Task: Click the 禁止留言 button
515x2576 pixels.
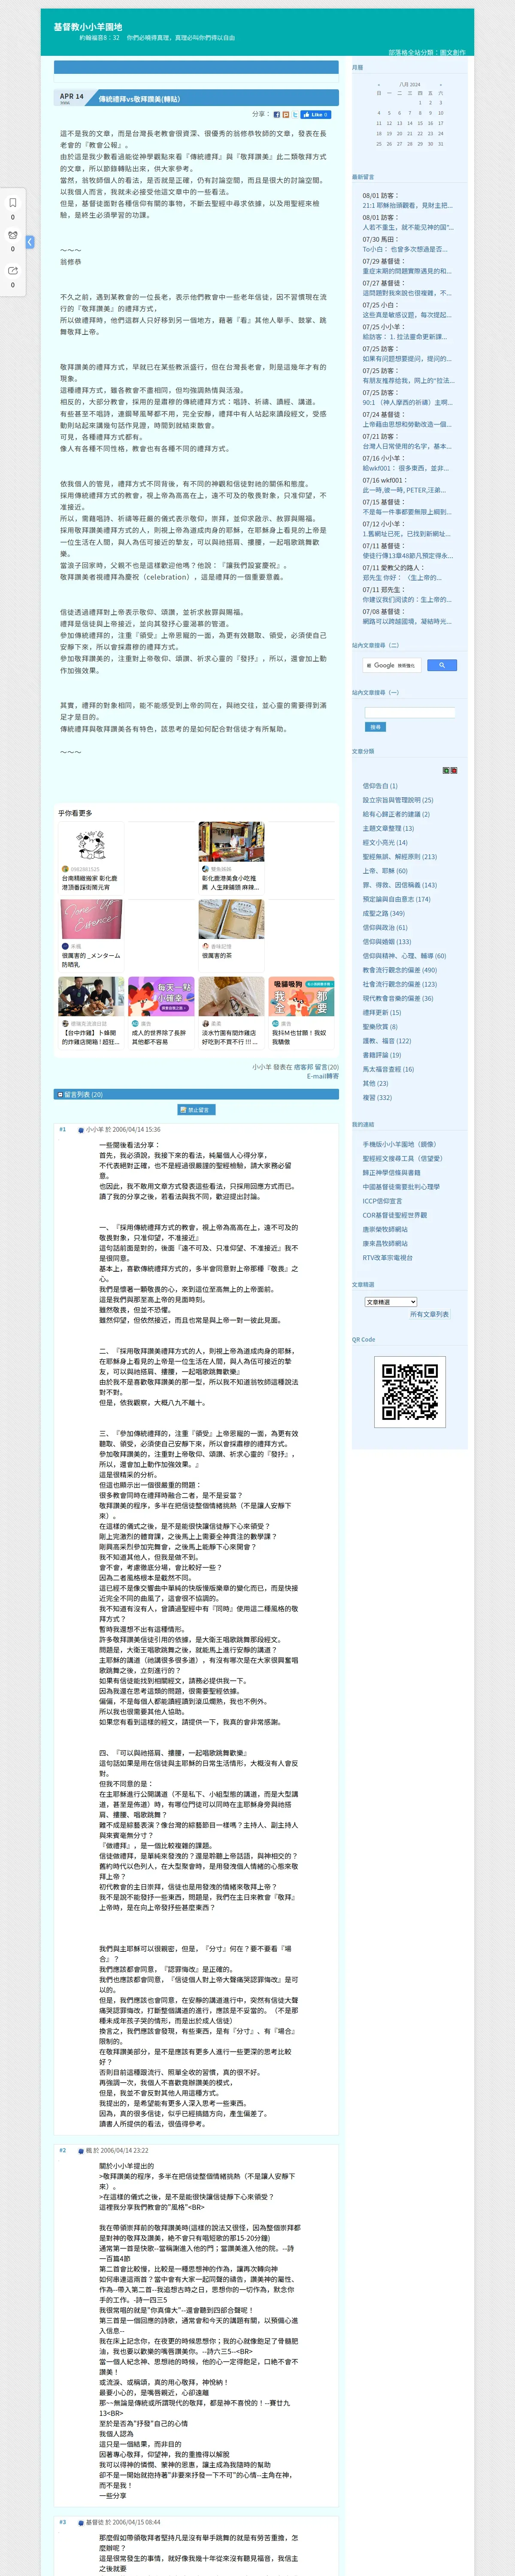Action: (196, 1110)
